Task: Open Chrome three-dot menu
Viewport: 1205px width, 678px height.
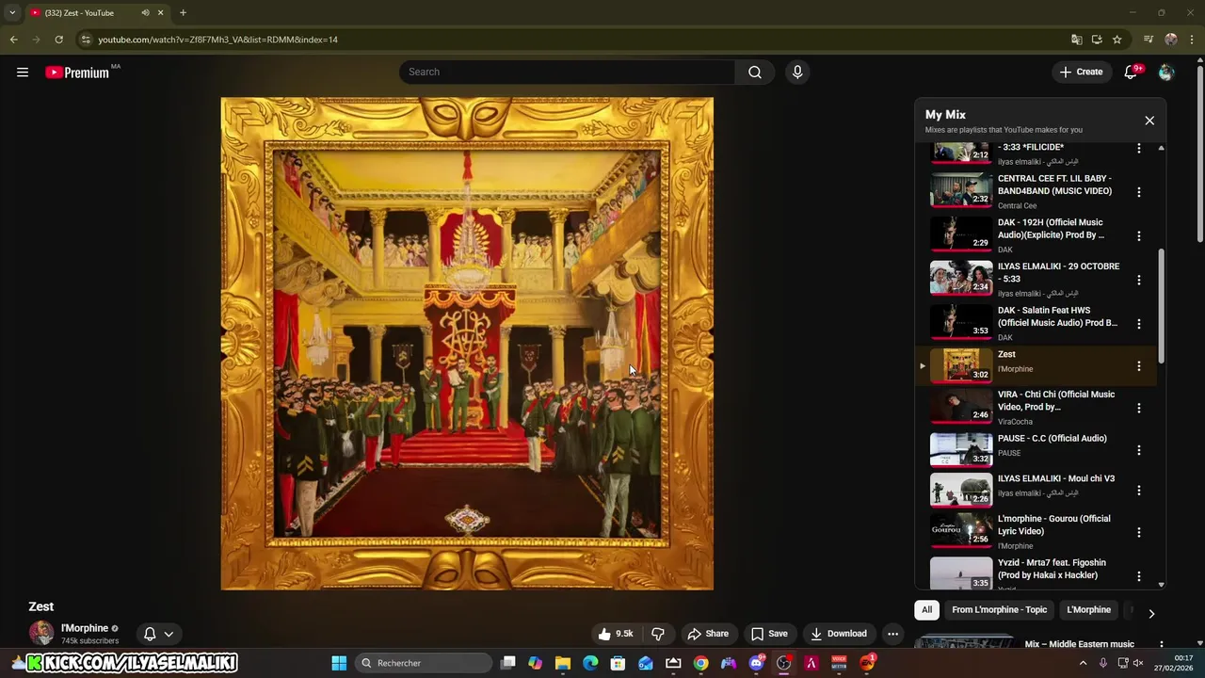Action: (1192, 40)
